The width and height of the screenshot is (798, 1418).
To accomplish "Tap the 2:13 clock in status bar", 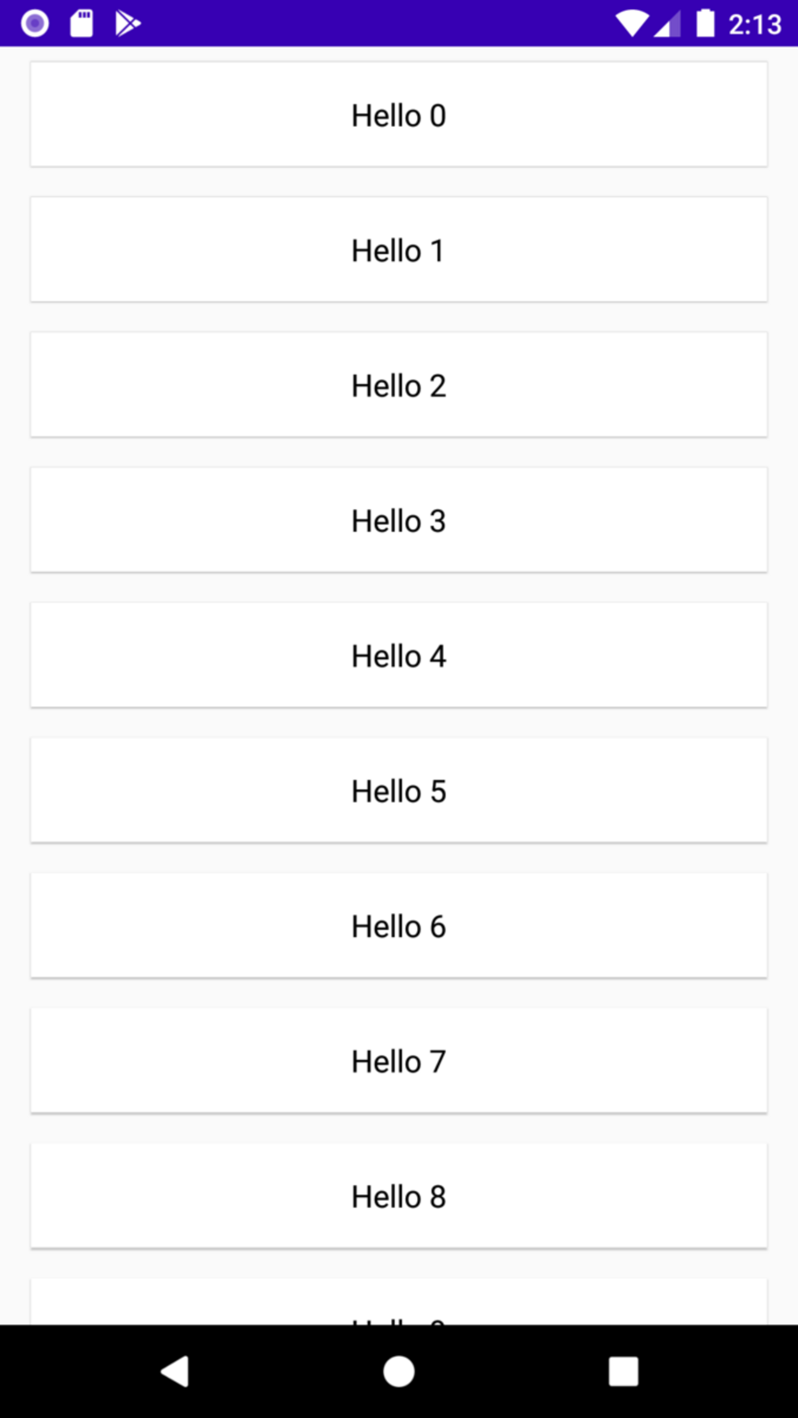I will [x=754, y=25].
